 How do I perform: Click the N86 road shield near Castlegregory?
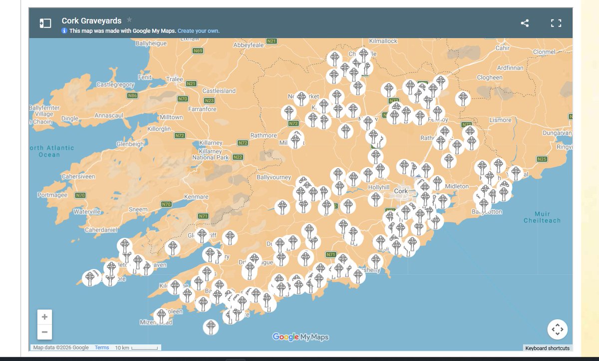(x=132, y=96)
